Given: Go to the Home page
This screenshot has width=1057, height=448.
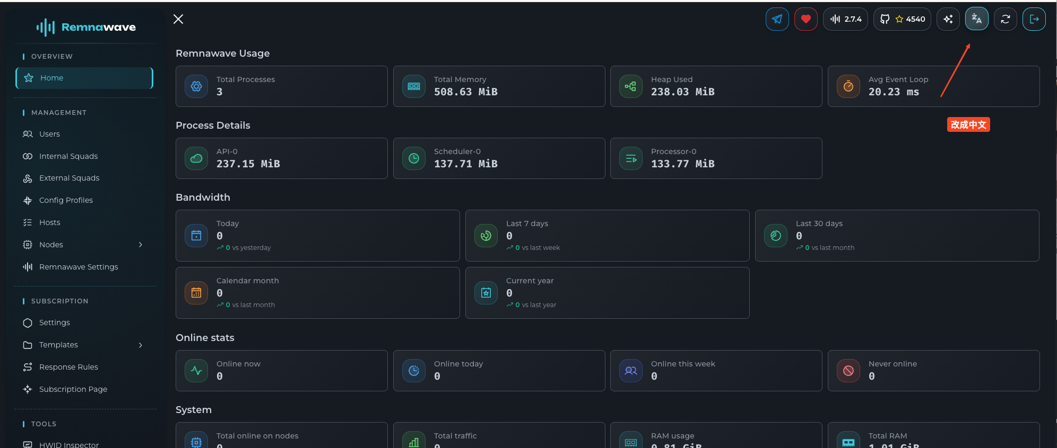Looking at the screenshot, I should (84, 78).
